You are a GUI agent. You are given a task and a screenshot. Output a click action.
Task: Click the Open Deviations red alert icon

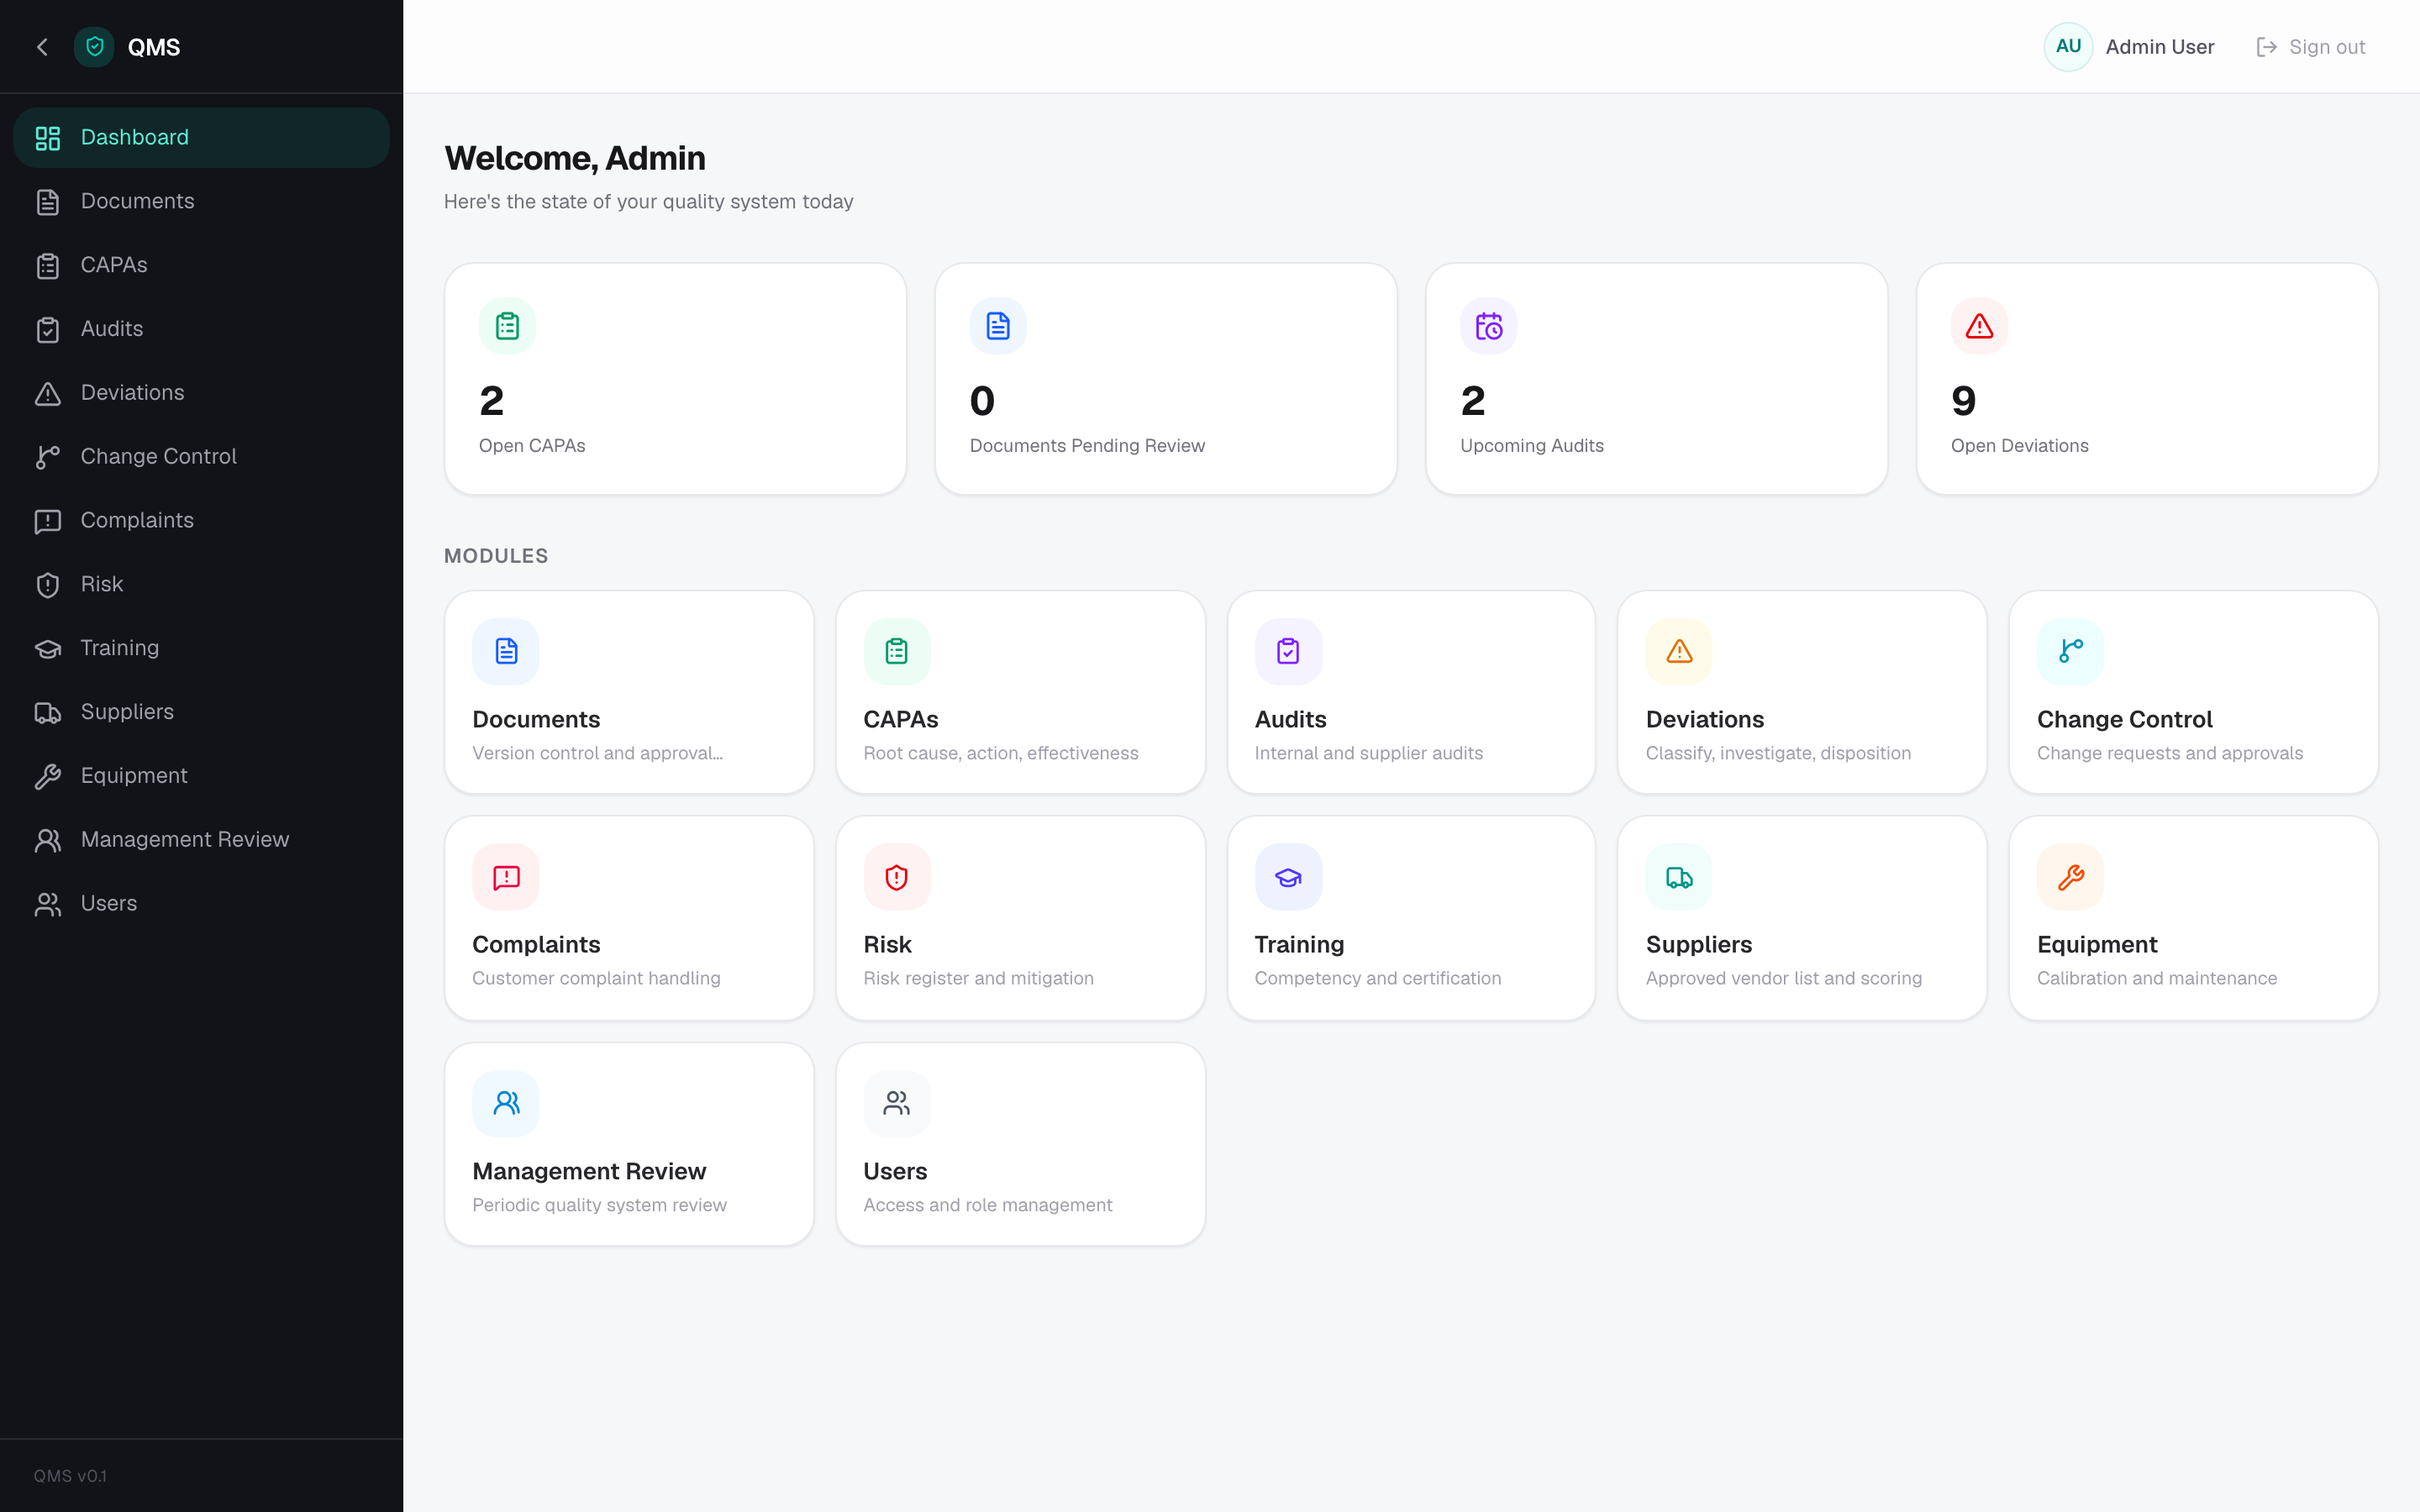(1979, 326)
